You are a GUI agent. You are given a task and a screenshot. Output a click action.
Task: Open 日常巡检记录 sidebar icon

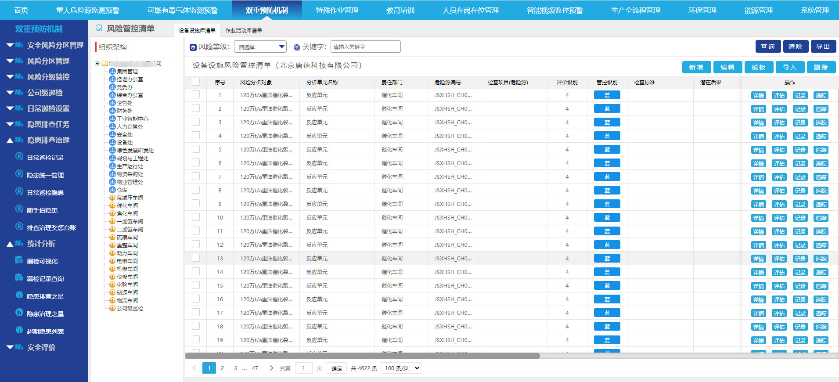(19, 156)
